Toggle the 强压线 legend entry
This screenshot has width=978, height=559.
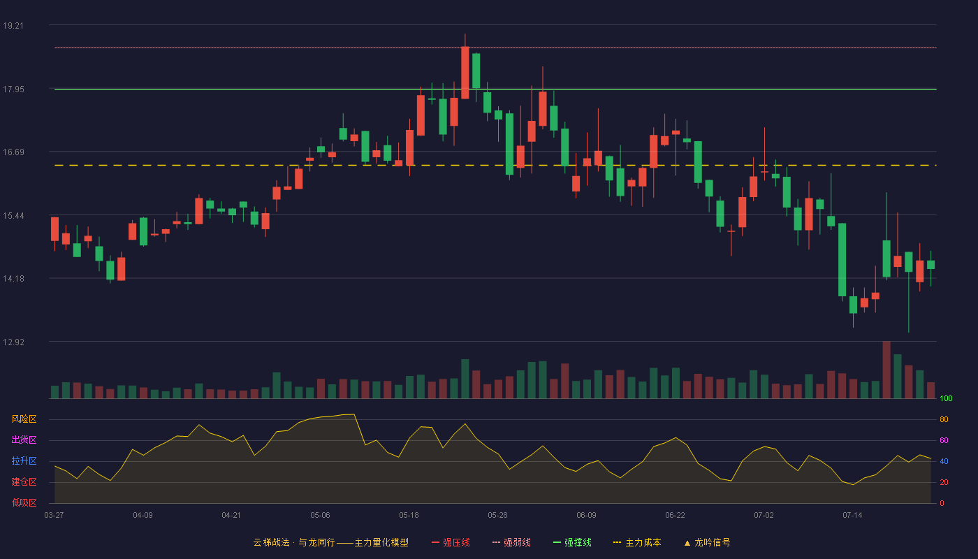pos(451,542)
